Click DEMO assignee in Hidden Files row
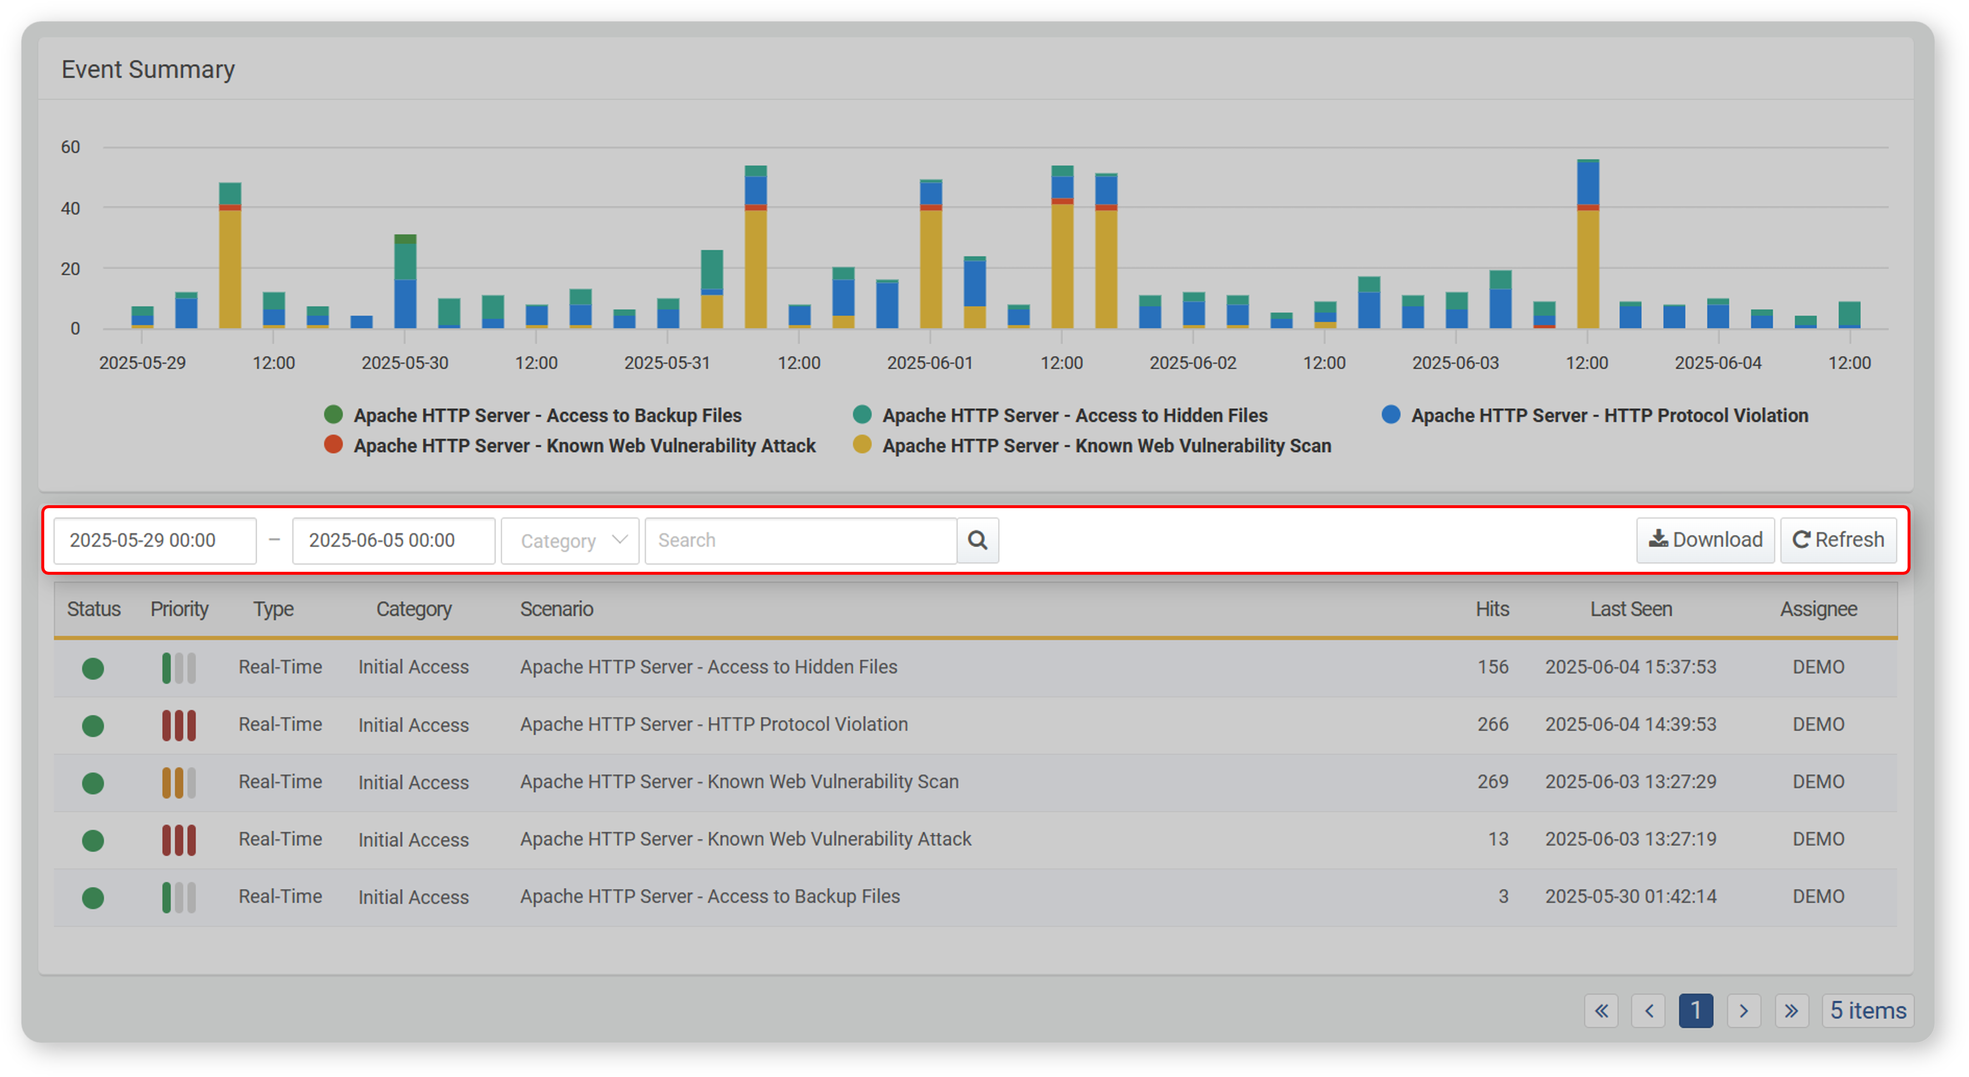 pos(1818,667)
